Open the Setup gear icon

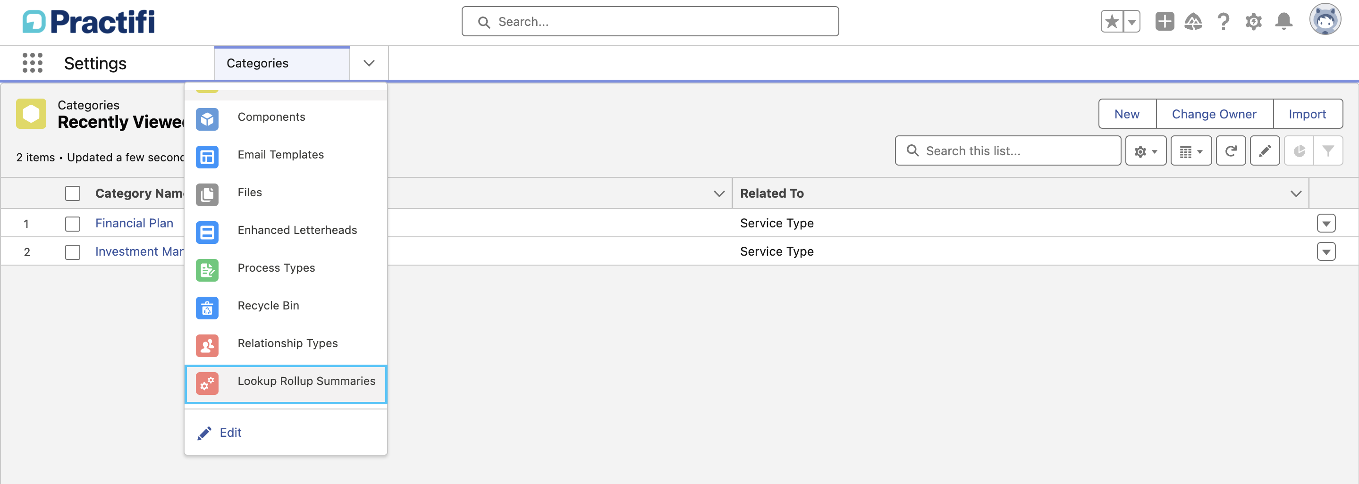pos(1253,22)
